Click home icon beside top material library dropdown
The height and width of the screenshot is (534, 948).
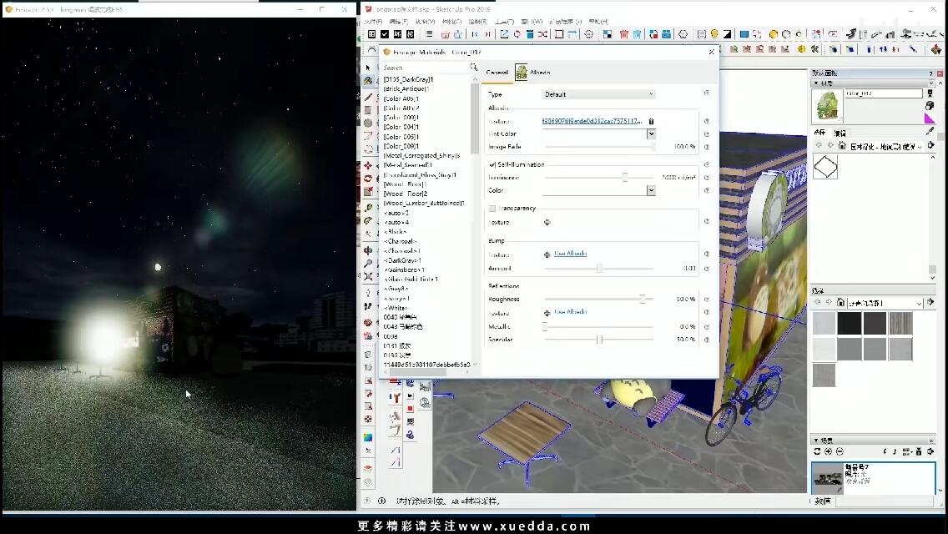(841, 146)
